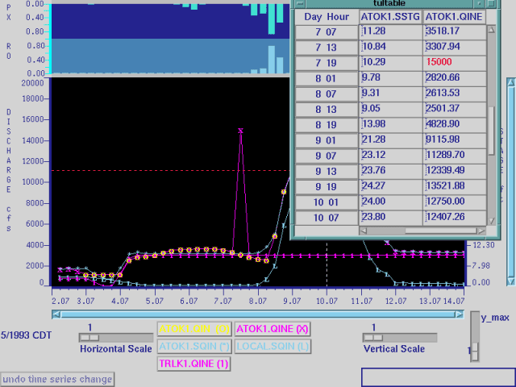This screenshot has height=387, width=516.
Task: Click the tultable window title bar
Action: (x=389, y=3)
